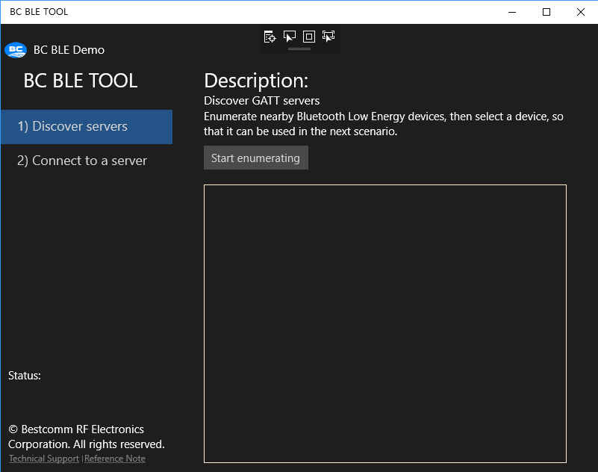This screenshot has width=598, height=472.
Task: Open the Reference Note link
Action: point(115,459)
